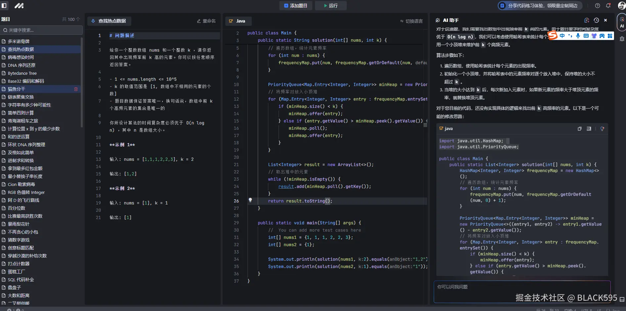Click the help question-mark icon
The height and width of the screenshot is (311, 626).
pyautogui.click(x=597, y=5)
